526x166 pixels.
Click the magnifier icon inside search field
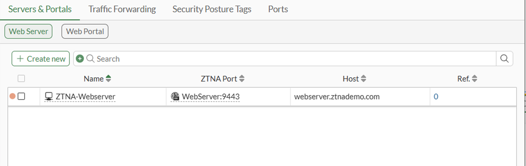tap(90, 59)
